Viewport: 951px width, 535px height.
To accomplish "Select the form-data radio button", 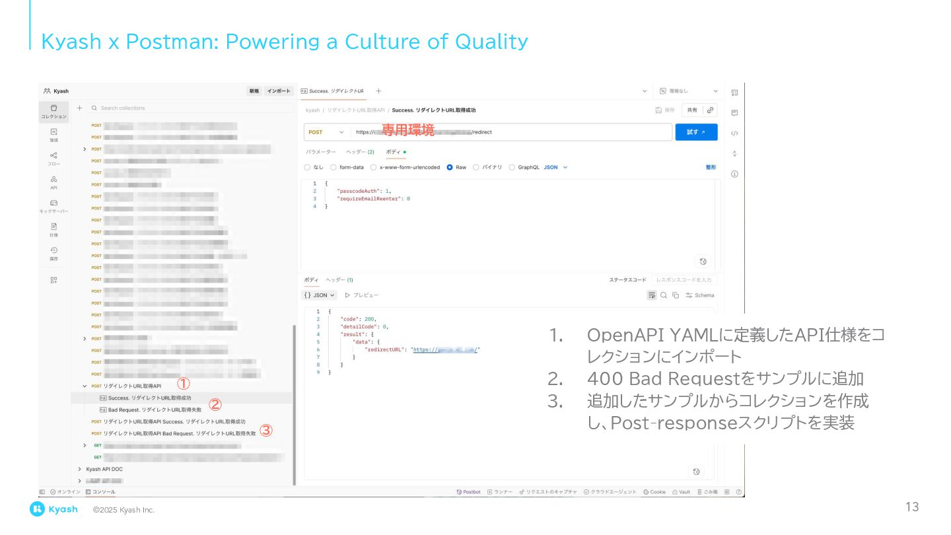I will (x=334, y=168).
